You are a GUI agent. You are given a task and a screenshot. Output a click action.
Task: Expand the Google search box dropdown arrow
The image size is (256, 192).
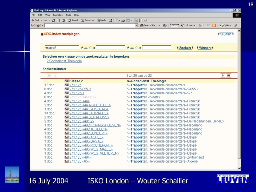136,25
